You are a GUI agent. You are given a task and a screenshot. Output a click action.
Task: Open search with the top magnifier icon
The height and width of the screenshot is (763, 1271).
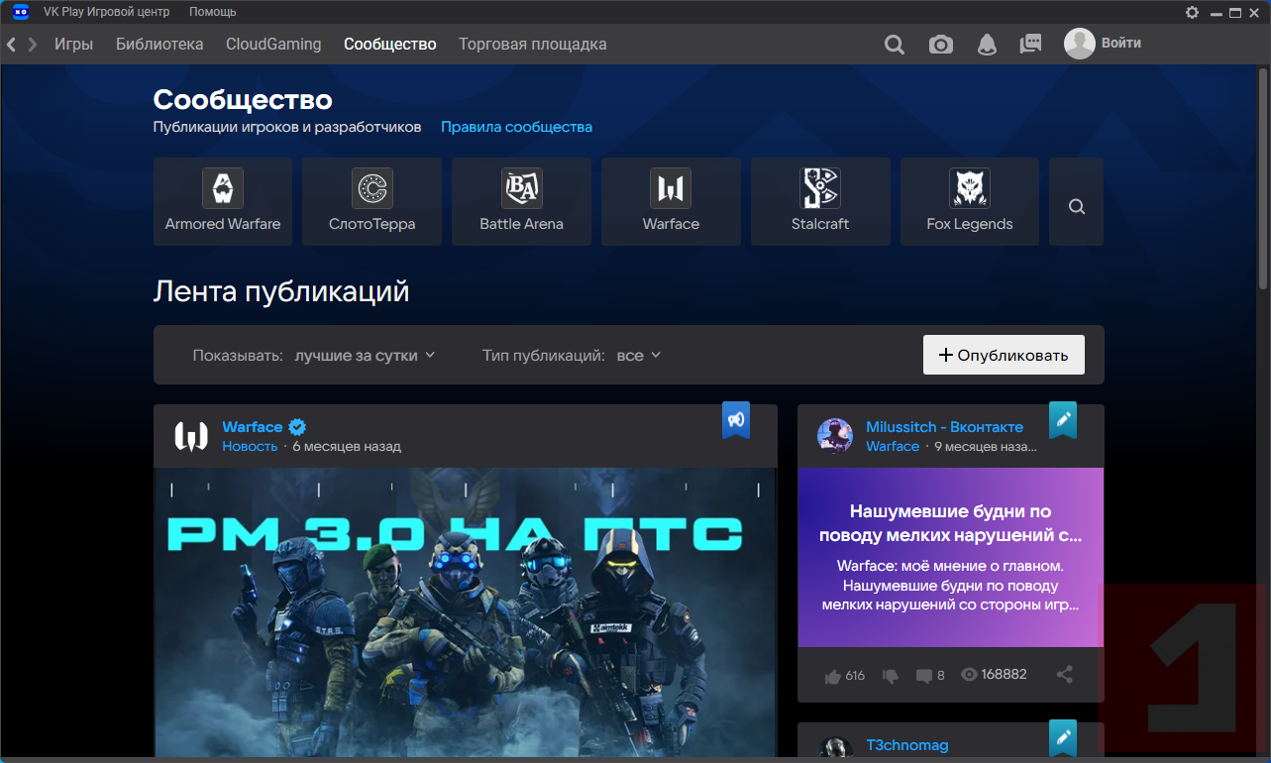(x=895, y=45)
